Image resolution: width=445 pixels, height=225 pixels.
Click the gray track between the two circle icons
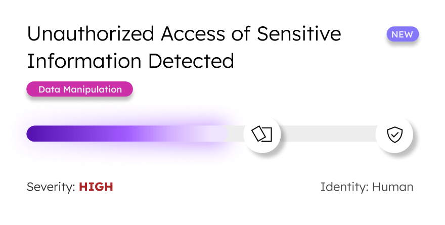pos(328,134)
